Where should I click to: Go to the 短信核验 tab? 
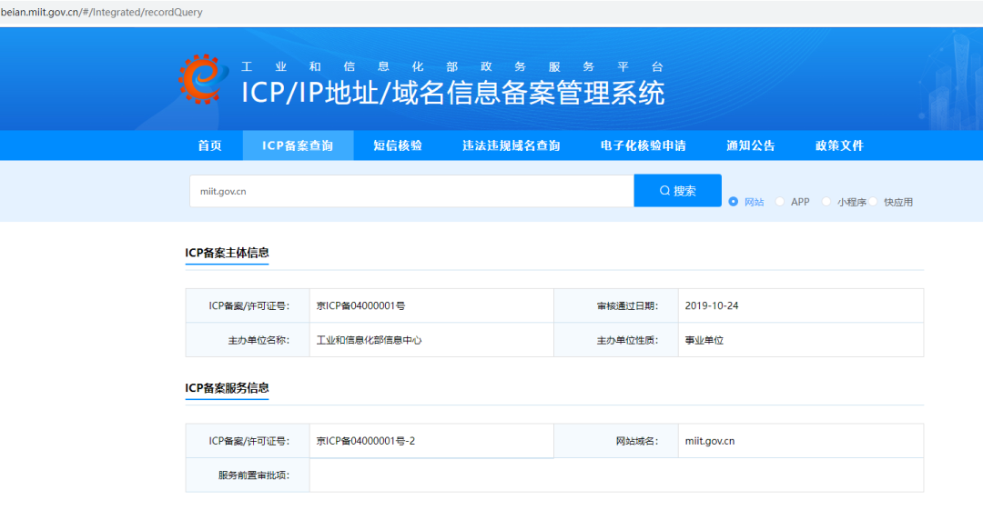(x=398, y=145)
